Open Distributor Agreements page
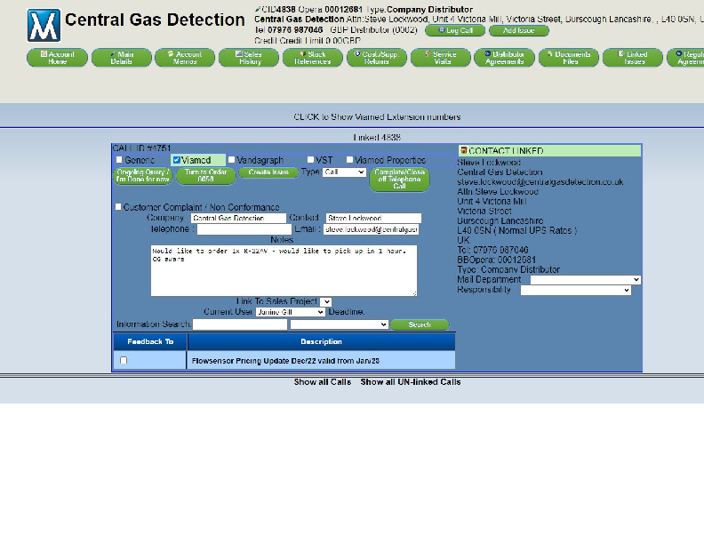Screen dimensions: 704x544 point(505,58)
